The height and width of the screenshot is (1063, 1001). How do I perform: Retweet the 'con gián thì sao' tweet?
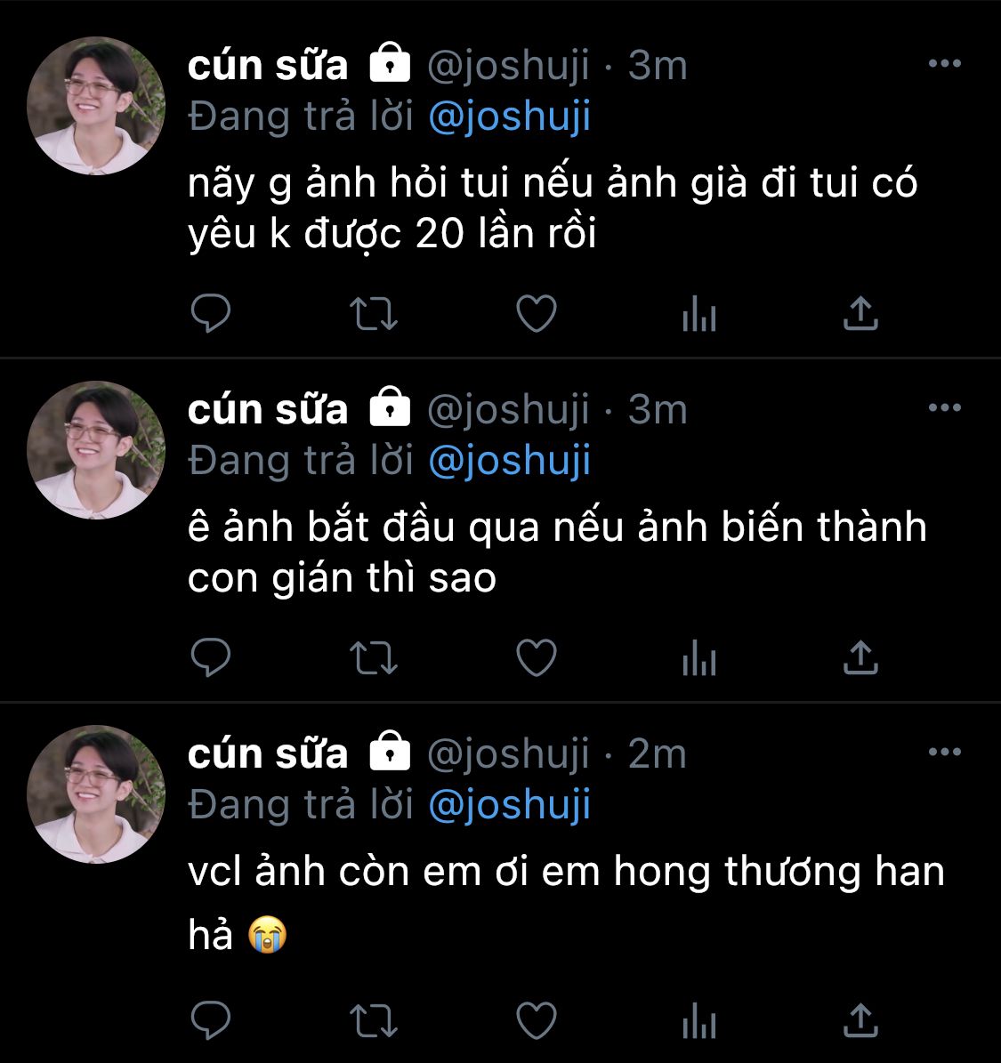(x=374, y=657)
